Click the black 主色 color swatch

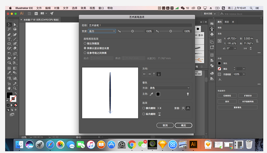coord(158,94)
